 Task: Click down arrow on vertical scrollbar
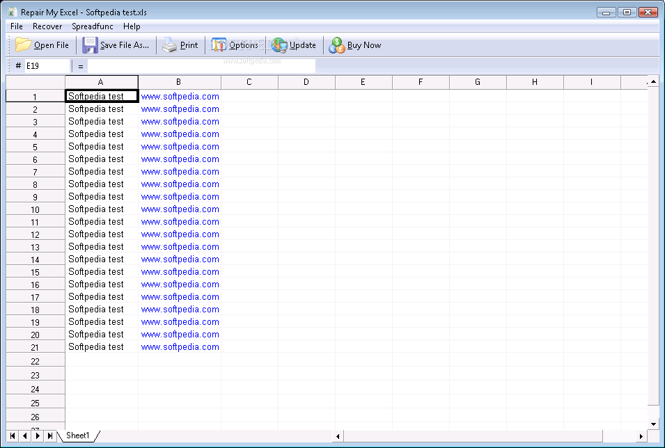pos(654,424)
